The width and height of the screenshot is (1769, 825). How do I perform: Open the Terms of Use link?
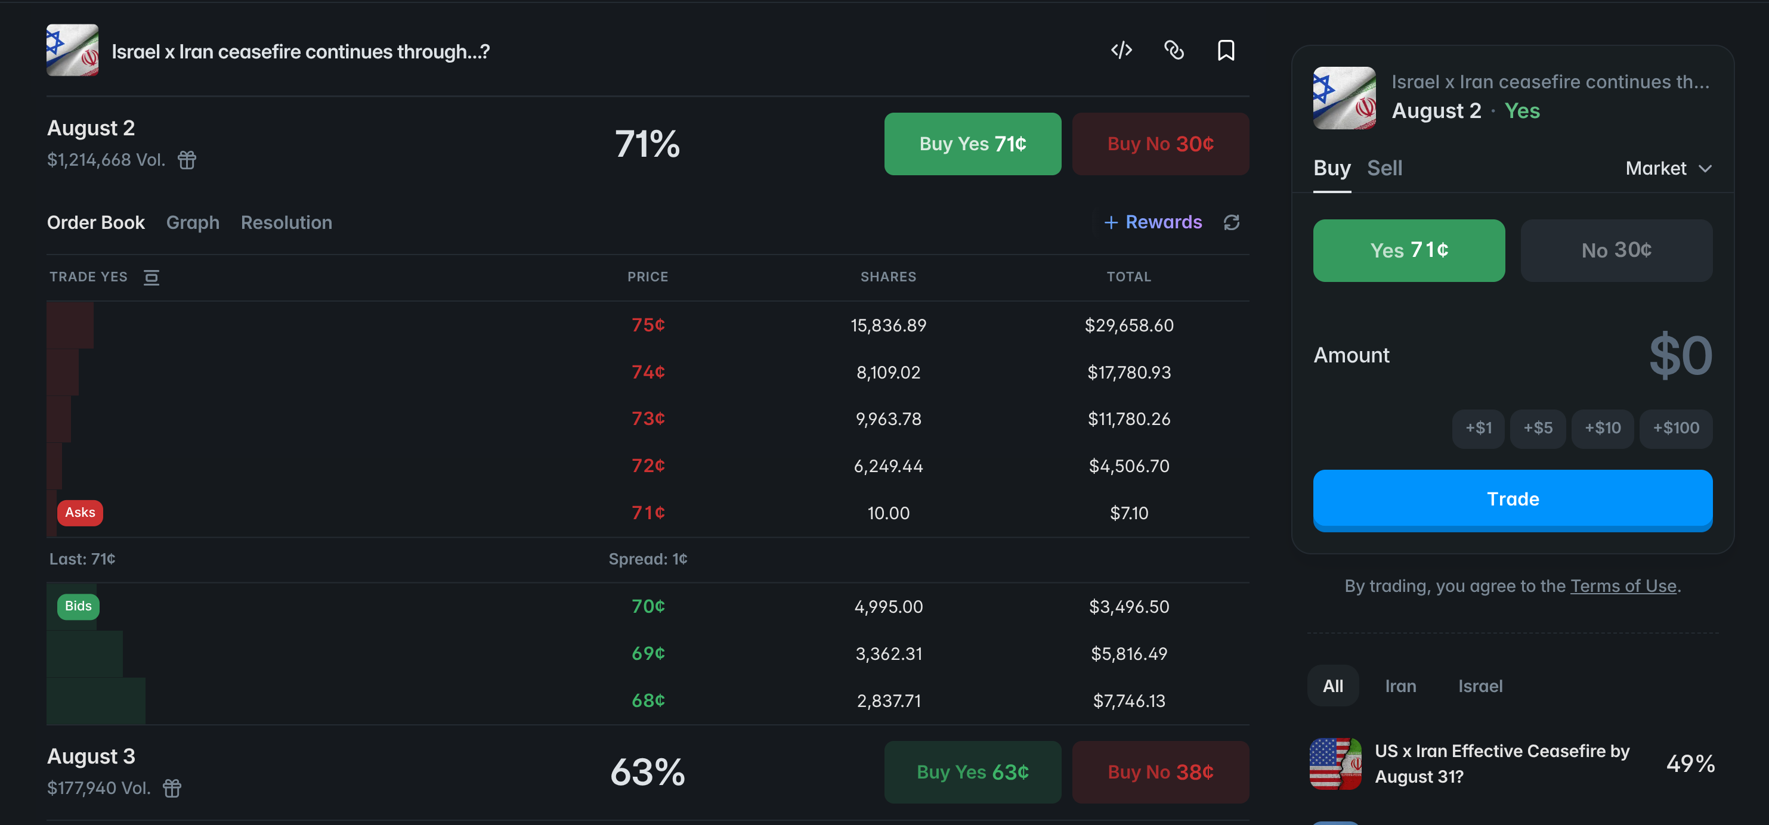pyautogui.click(x=1623, y=586)
